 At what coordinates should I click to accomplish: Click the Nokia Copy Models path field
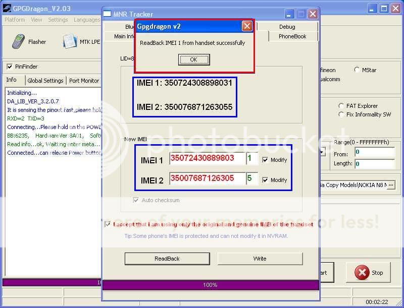[x=353, y=185]
